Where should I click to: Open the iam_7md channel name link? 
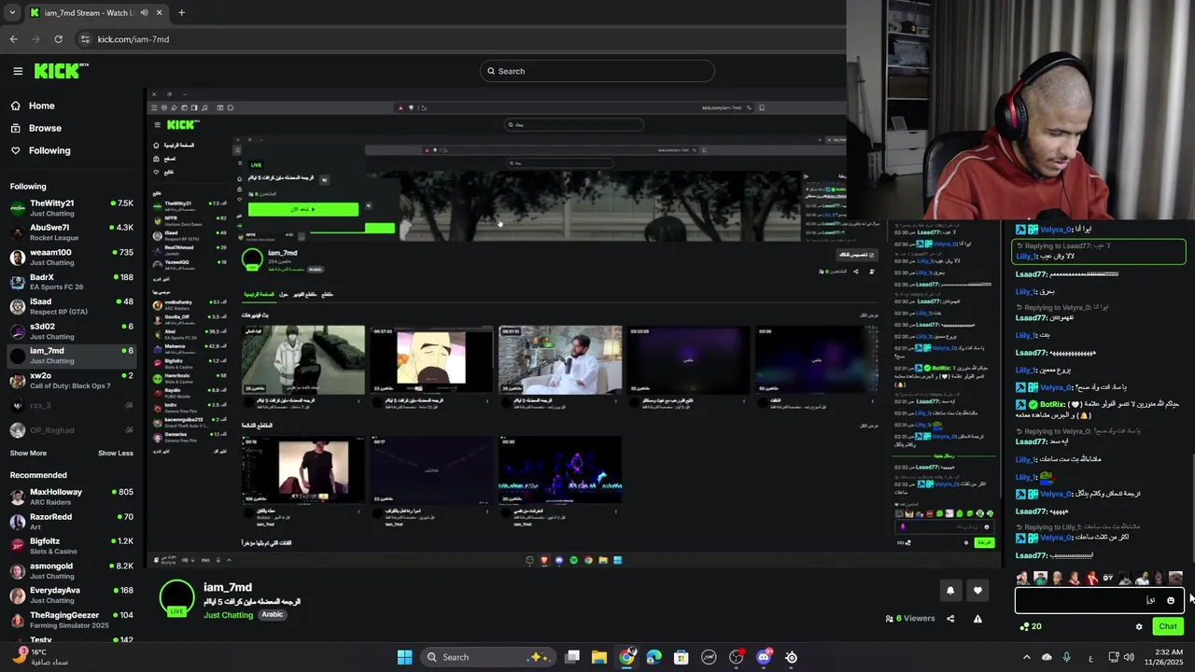[x=228, y=587]
